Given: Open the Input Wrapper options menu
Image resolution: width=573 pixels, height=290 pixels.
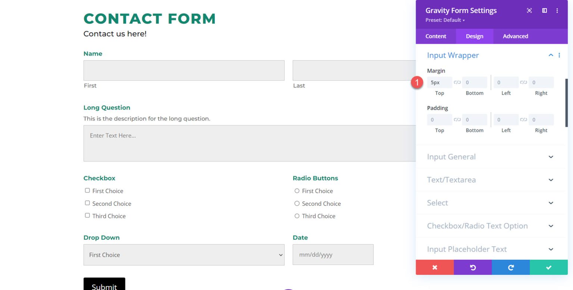Looking at the screenshot, I should pyautogui.click(x=559, y=55).
